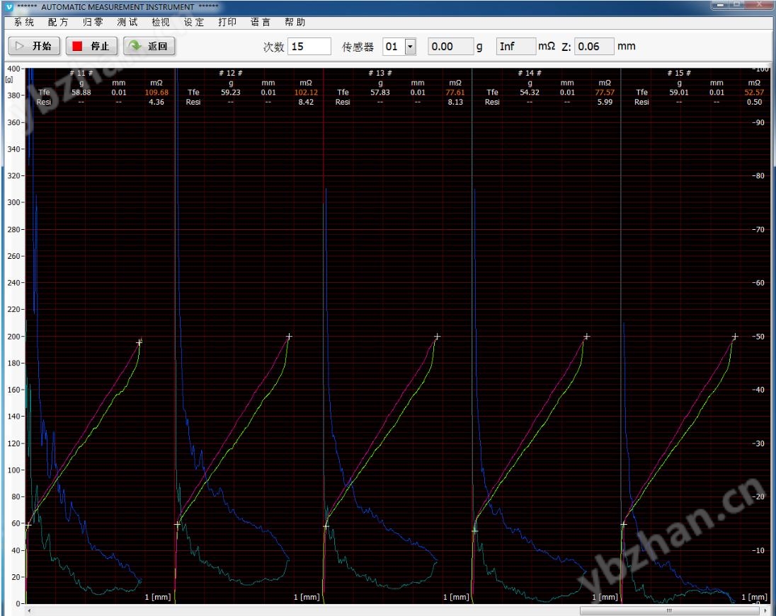Click the -50 label on the right axis

click(x=758, y=336)
